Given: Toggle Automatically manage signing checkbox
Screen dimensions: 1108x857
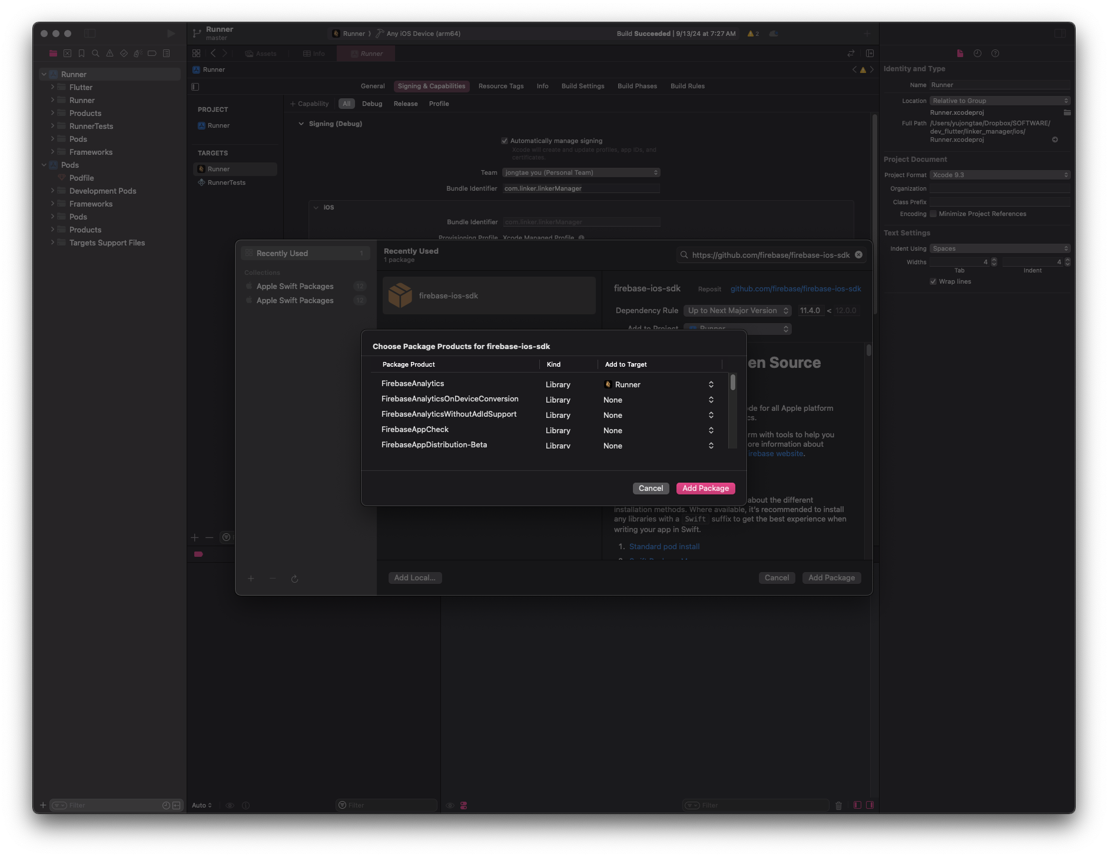Looking at the screenshot, I should [x=505, y=141].
